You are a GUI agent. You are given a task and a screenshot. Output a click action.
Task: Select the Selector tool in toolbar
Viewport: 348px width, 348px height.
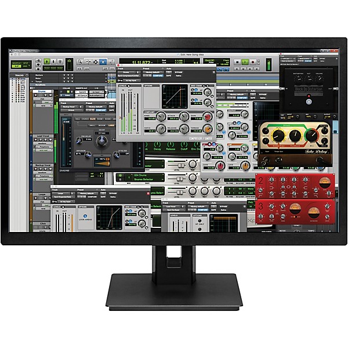[x=96, y=61]
